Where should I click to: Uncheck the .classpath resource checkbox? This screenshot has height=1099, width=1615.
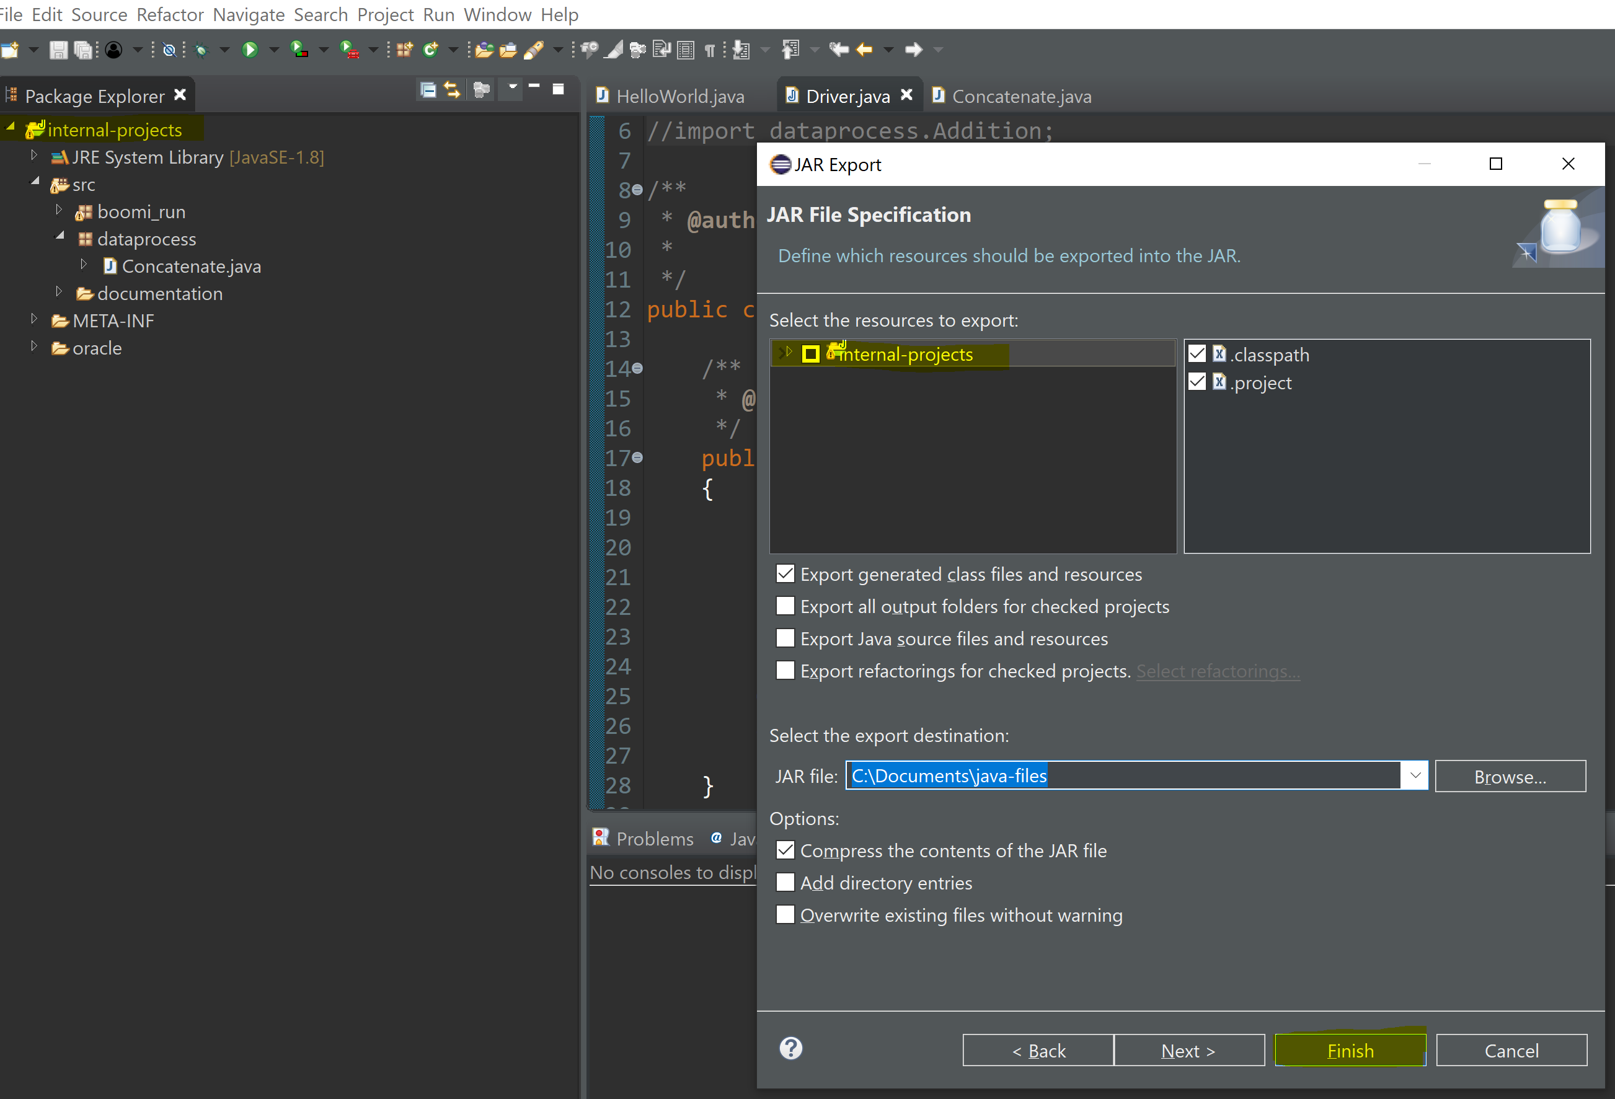pyautogui.click(x=1197, y=353)
